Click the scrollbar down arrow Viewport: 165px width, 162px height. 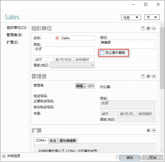(162, 150)
